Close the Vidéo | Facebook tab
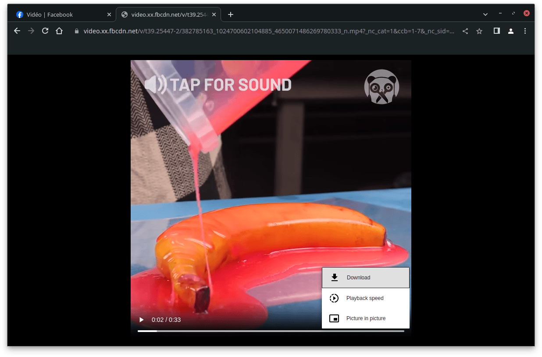 click(x=109, y=14)
